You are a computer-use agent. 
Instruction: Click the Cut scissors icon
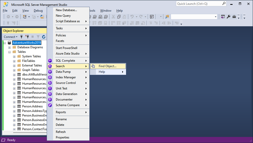pyautogui.click(x=113, y=17)
